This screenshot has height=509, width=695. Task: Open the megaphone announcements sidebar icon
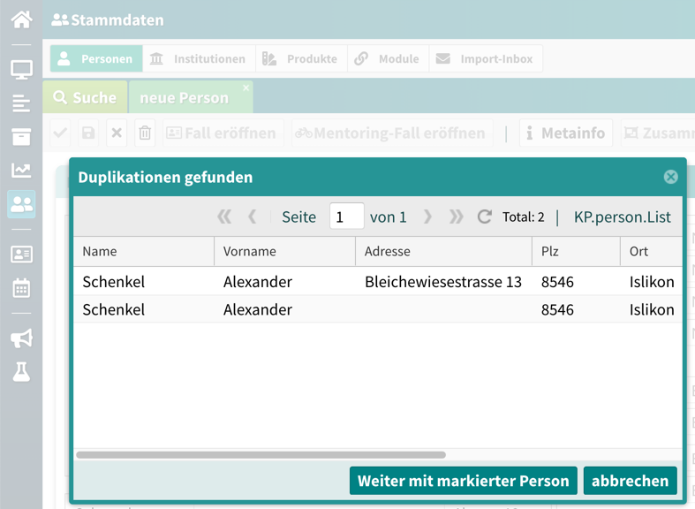pyautogui.click(x=21, y=338)
